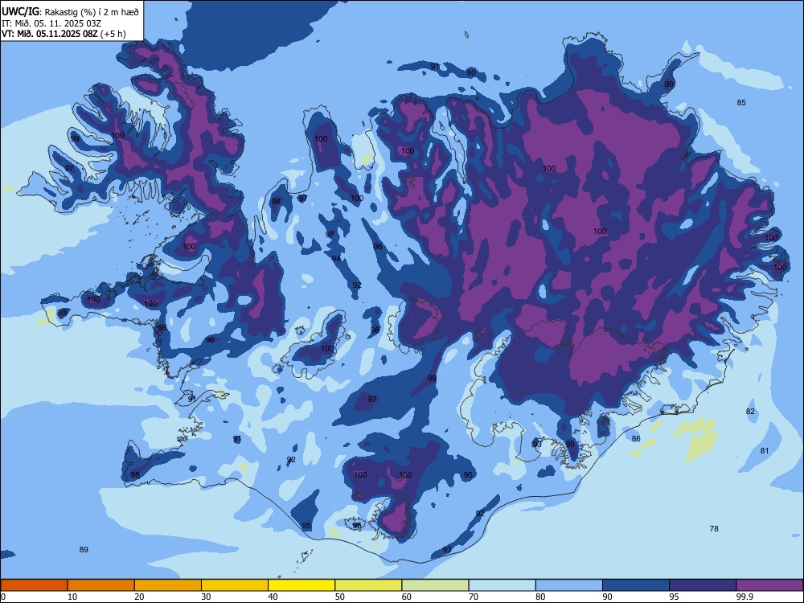Click the '94' humidity value on the map

[x=336, y=258]
